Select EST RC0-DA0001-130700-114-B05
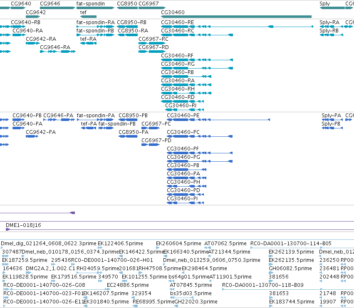354x308 pixels. (x=291, y=244)
